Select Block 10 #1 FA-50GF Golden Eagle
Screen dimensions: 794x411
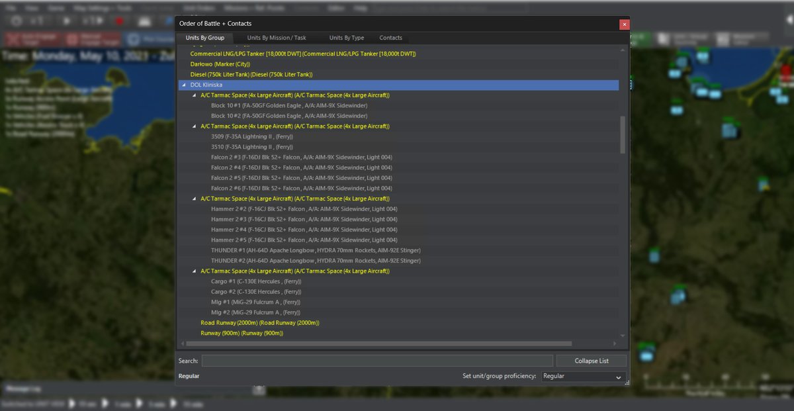tap(398, 106)
